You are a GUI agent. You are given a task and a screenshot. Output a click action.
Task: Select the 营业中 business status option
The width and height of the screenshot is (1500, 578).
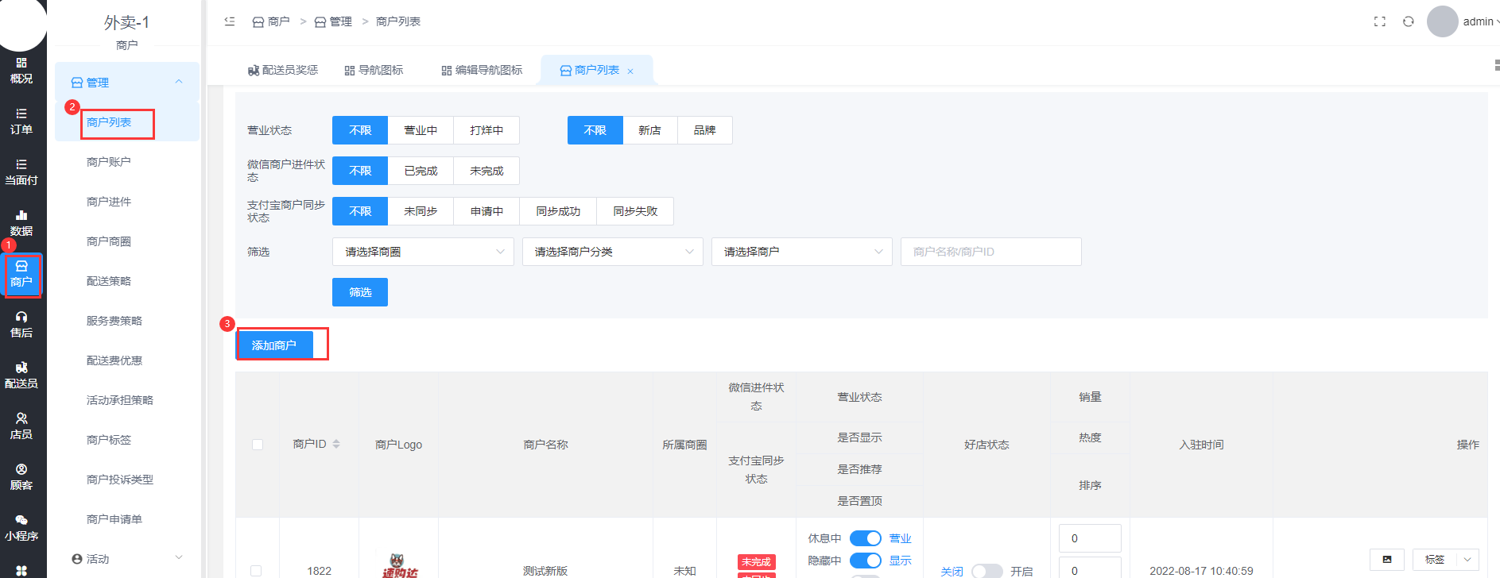[x=421, y=130]
